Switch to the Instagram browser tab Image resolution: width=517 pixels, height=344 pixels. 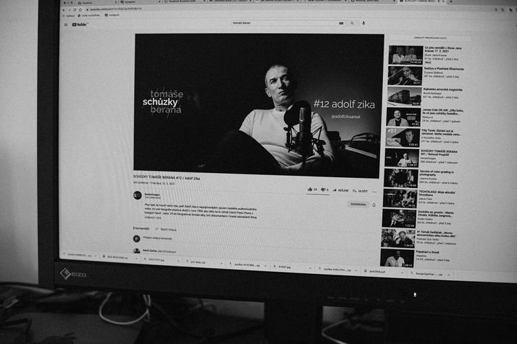[x=140, y=2]
